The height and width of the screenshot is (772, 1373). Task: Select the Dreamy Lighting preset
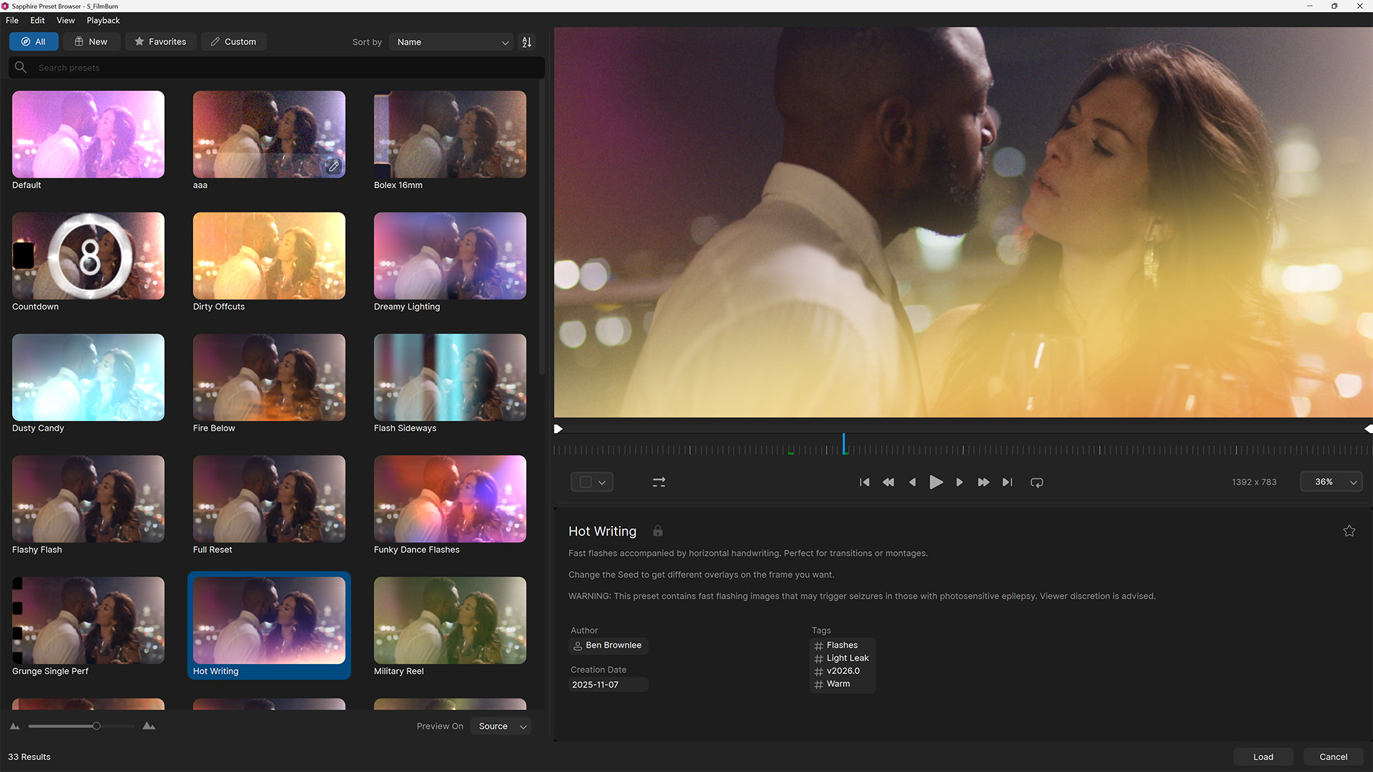coord(450,256)
